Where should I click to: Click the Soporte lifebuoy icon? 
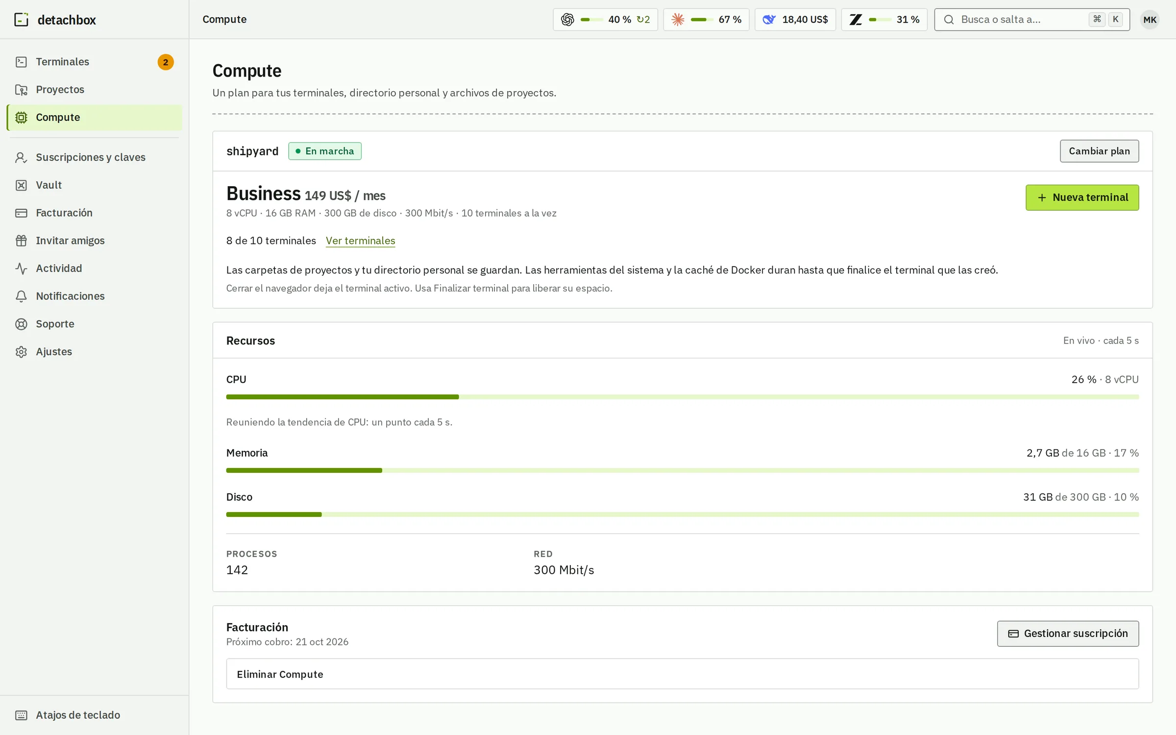click(x=21, y=324)
